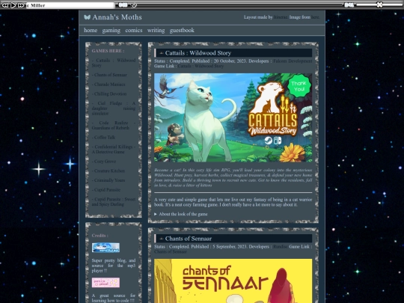Click the Cattails : Wildwood Story section title
The image size is (404, 303).
[198, 53]
